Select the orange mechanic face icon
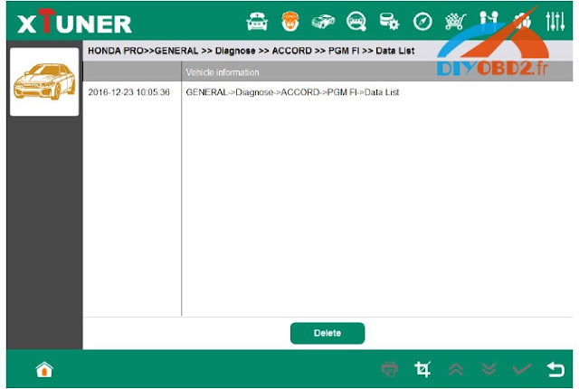 [x=289, y=22]
